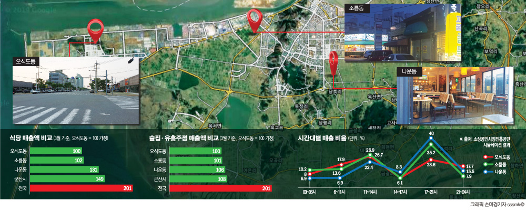This screenshot has width=526, height=212.
Task: Click the red 전국 bar in restaurant chart
Action: click(82, 188)
